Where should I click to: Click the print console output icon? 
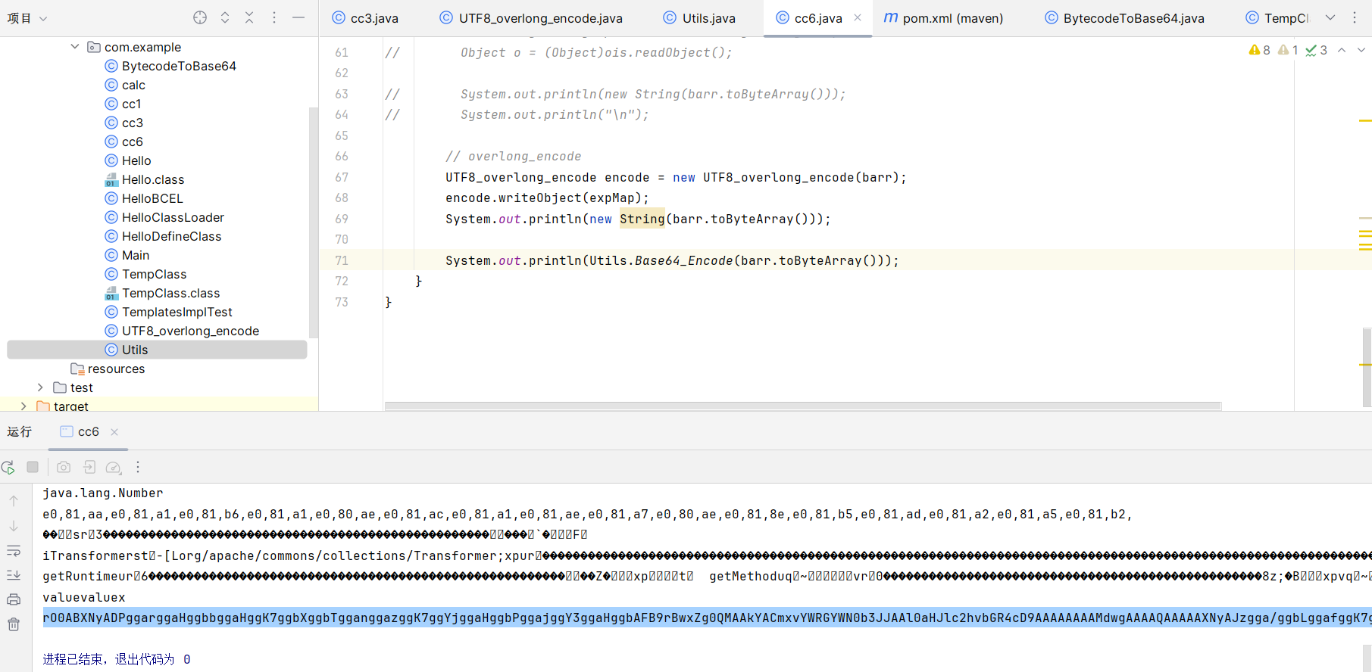tap(14, 599)
